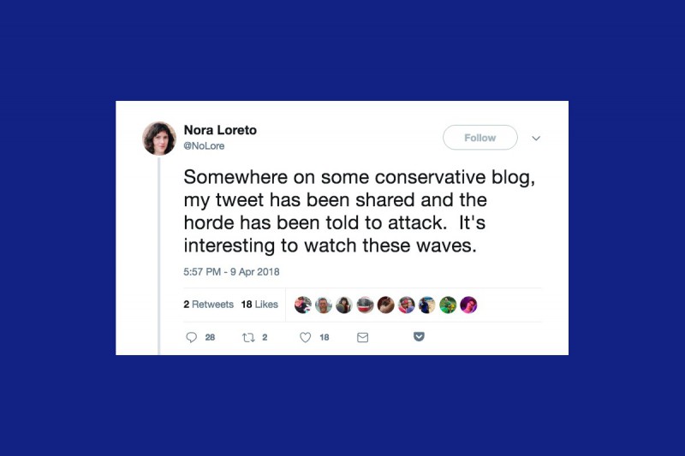Save tweet with the Pocket icon
The image size is (685, 456).
(419, 336)
